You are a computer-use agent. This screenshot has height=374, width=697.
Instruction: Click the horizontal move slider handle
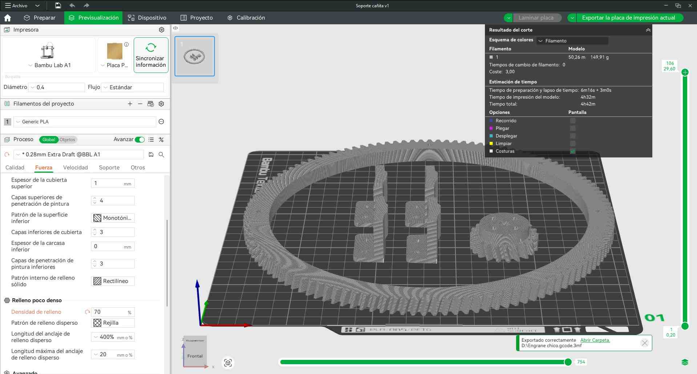568,362
